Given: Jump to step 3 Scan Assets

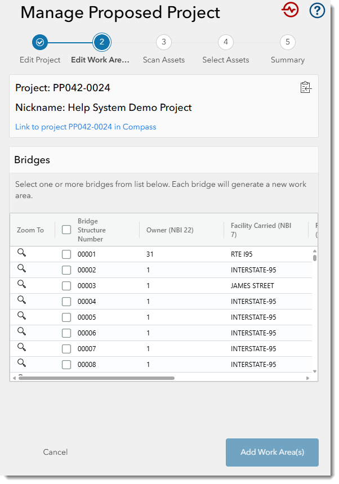Looking at the screenshot, I should coord(164,42).
